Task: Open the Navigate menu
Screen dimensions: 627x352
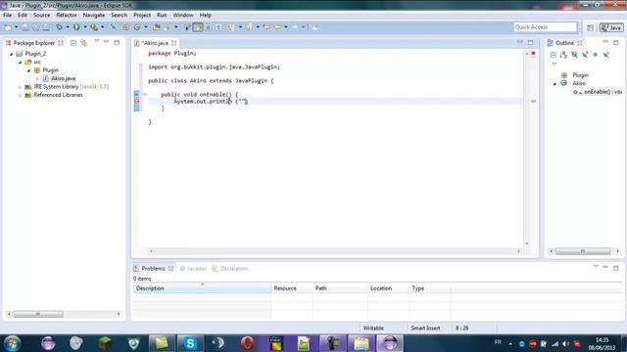Action: [94, 15]
